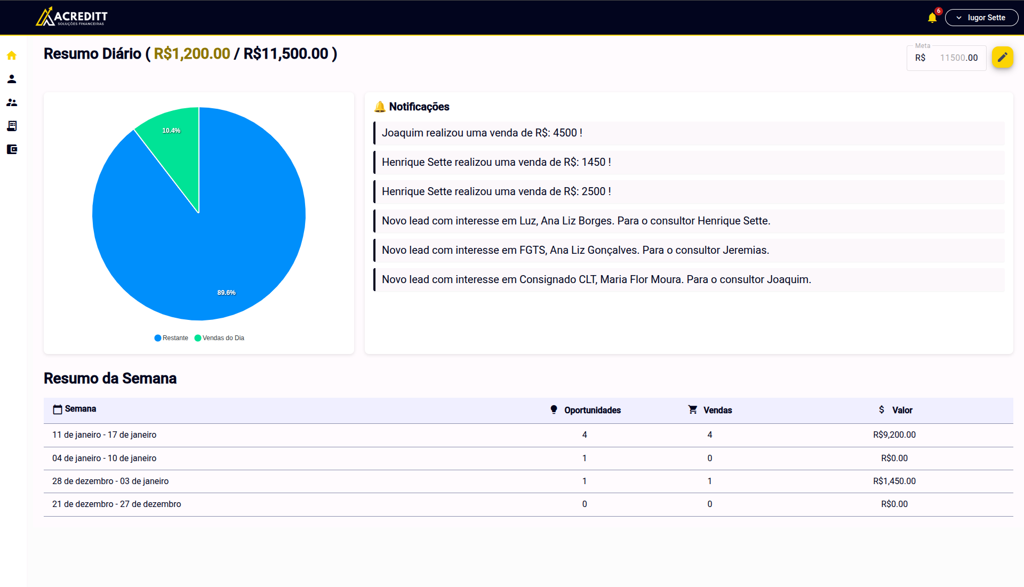Toggle the Vendas do Dia legend entry
The height and width of the screenshot is (587, 1024).
pos(219,337)
